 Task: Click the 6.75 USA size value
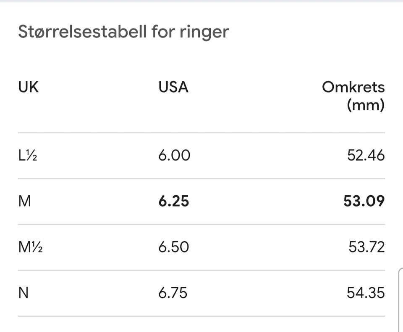coord(173,293)
